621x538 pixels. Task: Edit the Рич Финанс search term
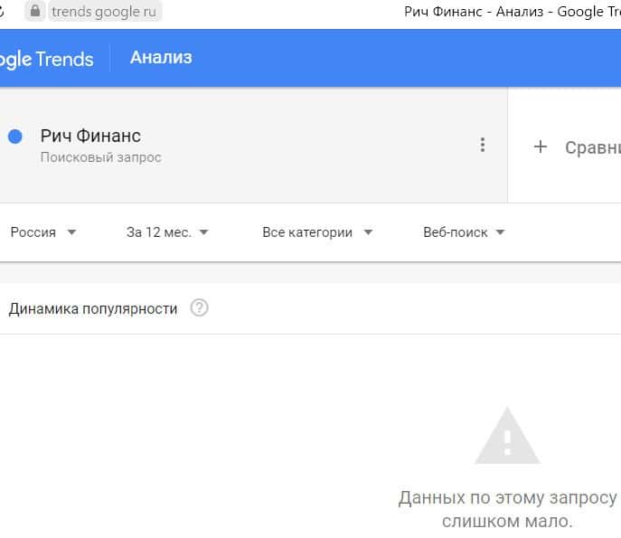(x=90, y=136)
